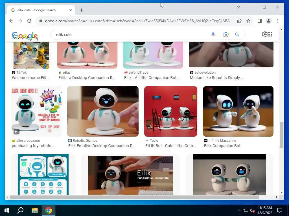Click the vertical scrollbar thumb
The height and width of the screenshot is (216, 289).
[x=281, y=135]
